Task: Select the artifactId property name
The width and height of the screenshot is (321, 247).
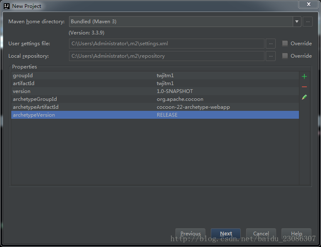Action: pos(24,83)
